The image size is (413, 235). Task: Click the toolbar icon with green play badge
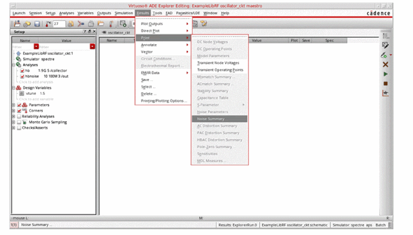pos(123,24)
